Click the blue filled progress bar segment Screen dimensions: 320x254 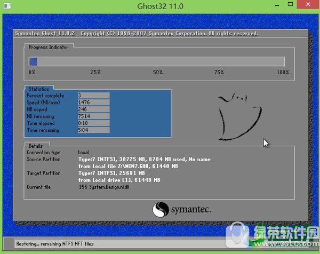click(x=33, y=61)
